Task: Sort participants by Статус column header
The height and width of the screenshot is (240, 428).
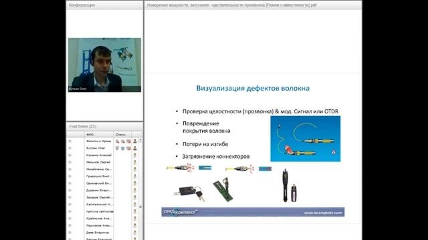Action: point(122,135)
